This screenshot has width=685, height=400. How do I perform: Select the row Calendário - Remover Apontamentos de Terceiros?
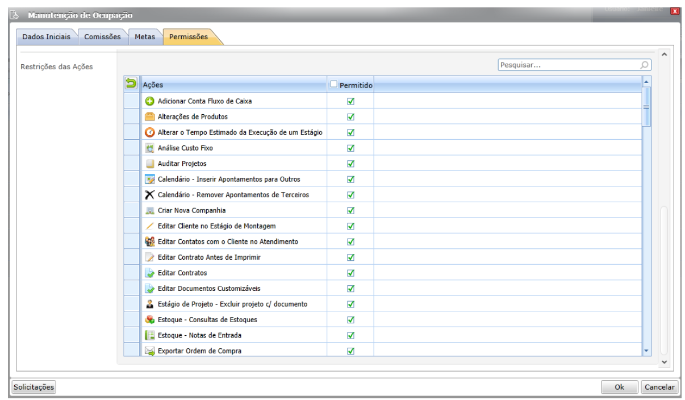point(383,195)
